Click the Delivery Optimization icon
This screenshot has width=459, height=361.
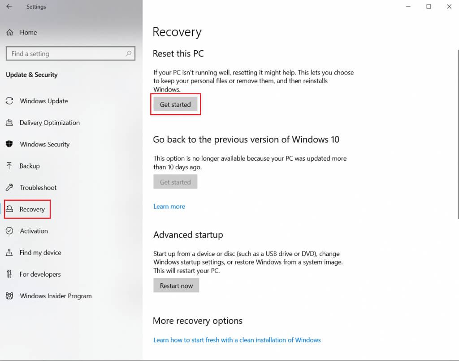point(9,123)
